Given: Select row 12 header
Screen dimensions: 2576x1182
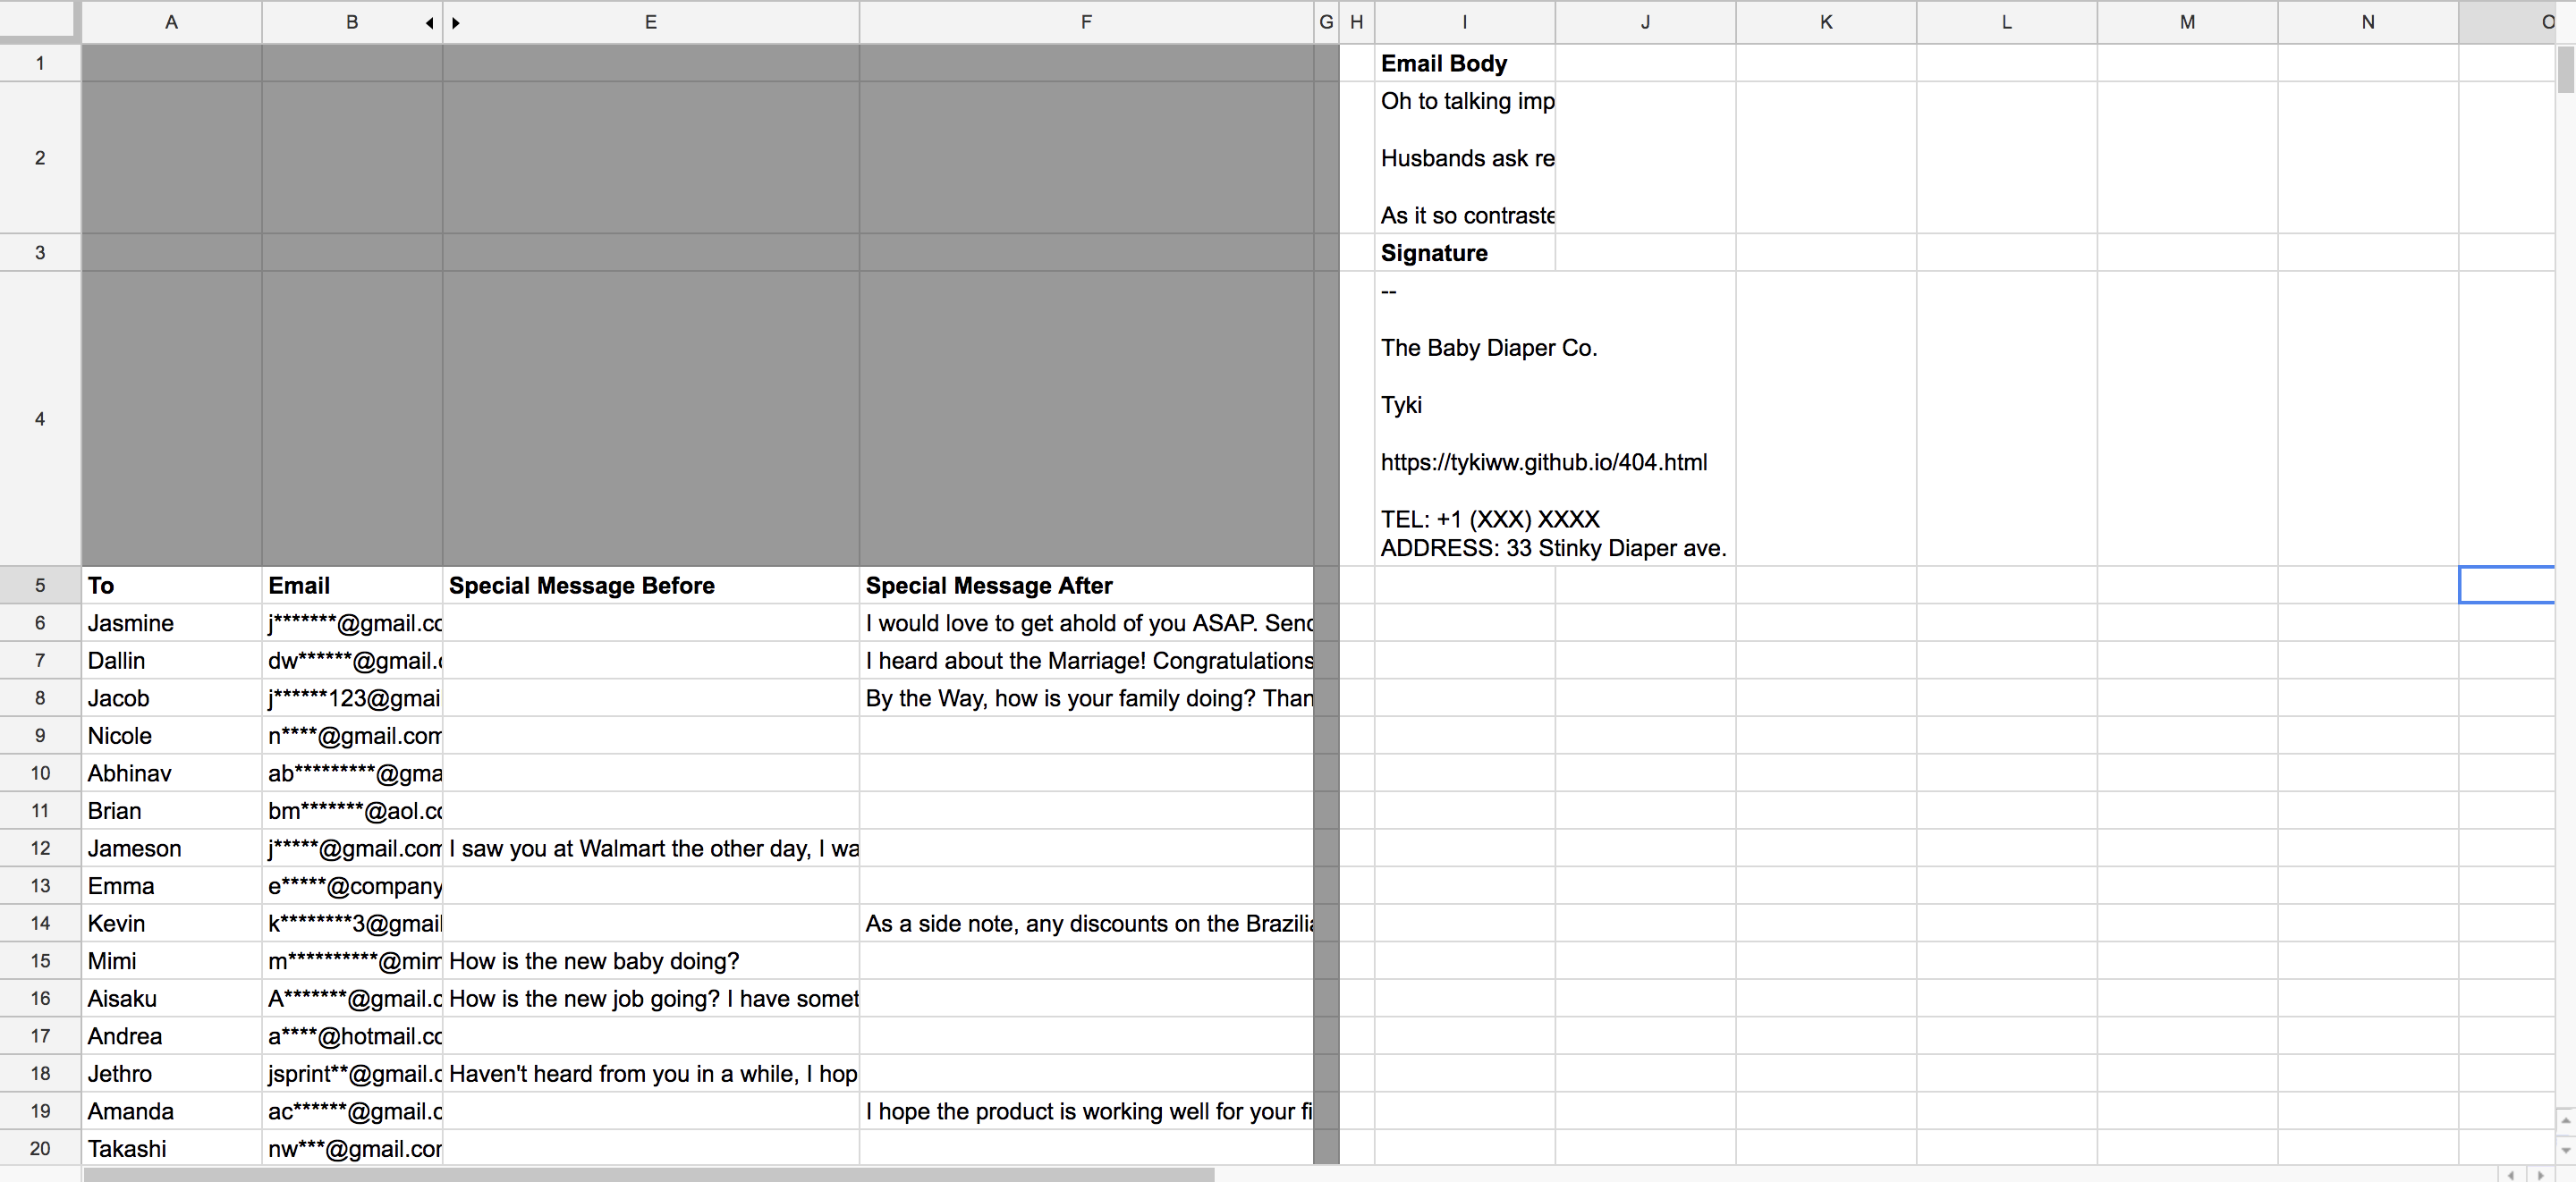Looking at the screenshot, I should point(40,848).
